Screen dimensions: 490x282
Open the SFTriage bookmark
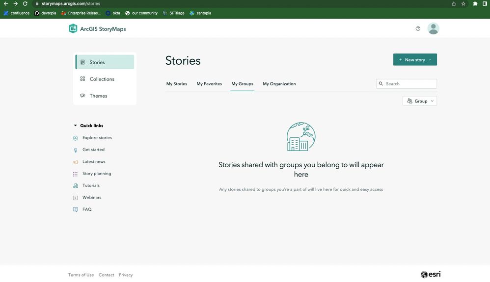[x=173, y=13]
